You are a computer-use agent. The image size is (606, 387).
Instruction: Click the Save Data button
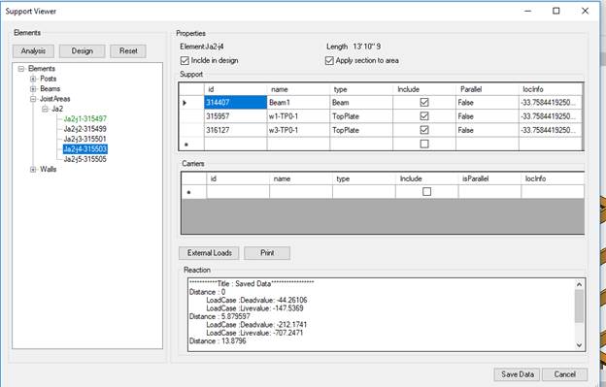pos(517,374)
